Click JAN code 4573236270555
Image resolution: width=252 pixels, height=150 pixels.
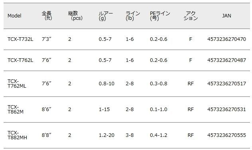pos(226,135)
